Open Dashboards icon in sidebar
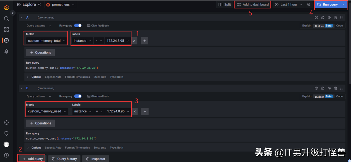 click(x=6, y=29)
